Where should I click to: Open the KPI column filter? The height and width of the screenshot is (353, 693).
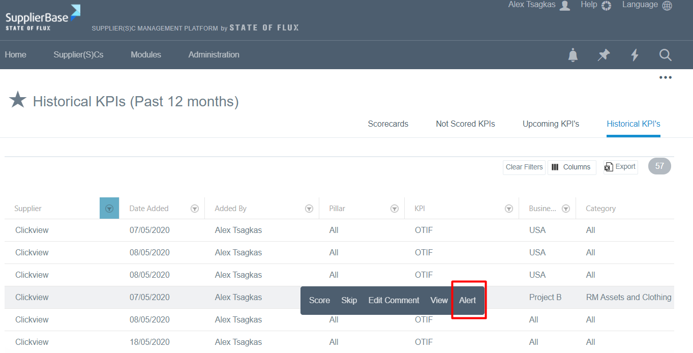click(x=508, y=209)
